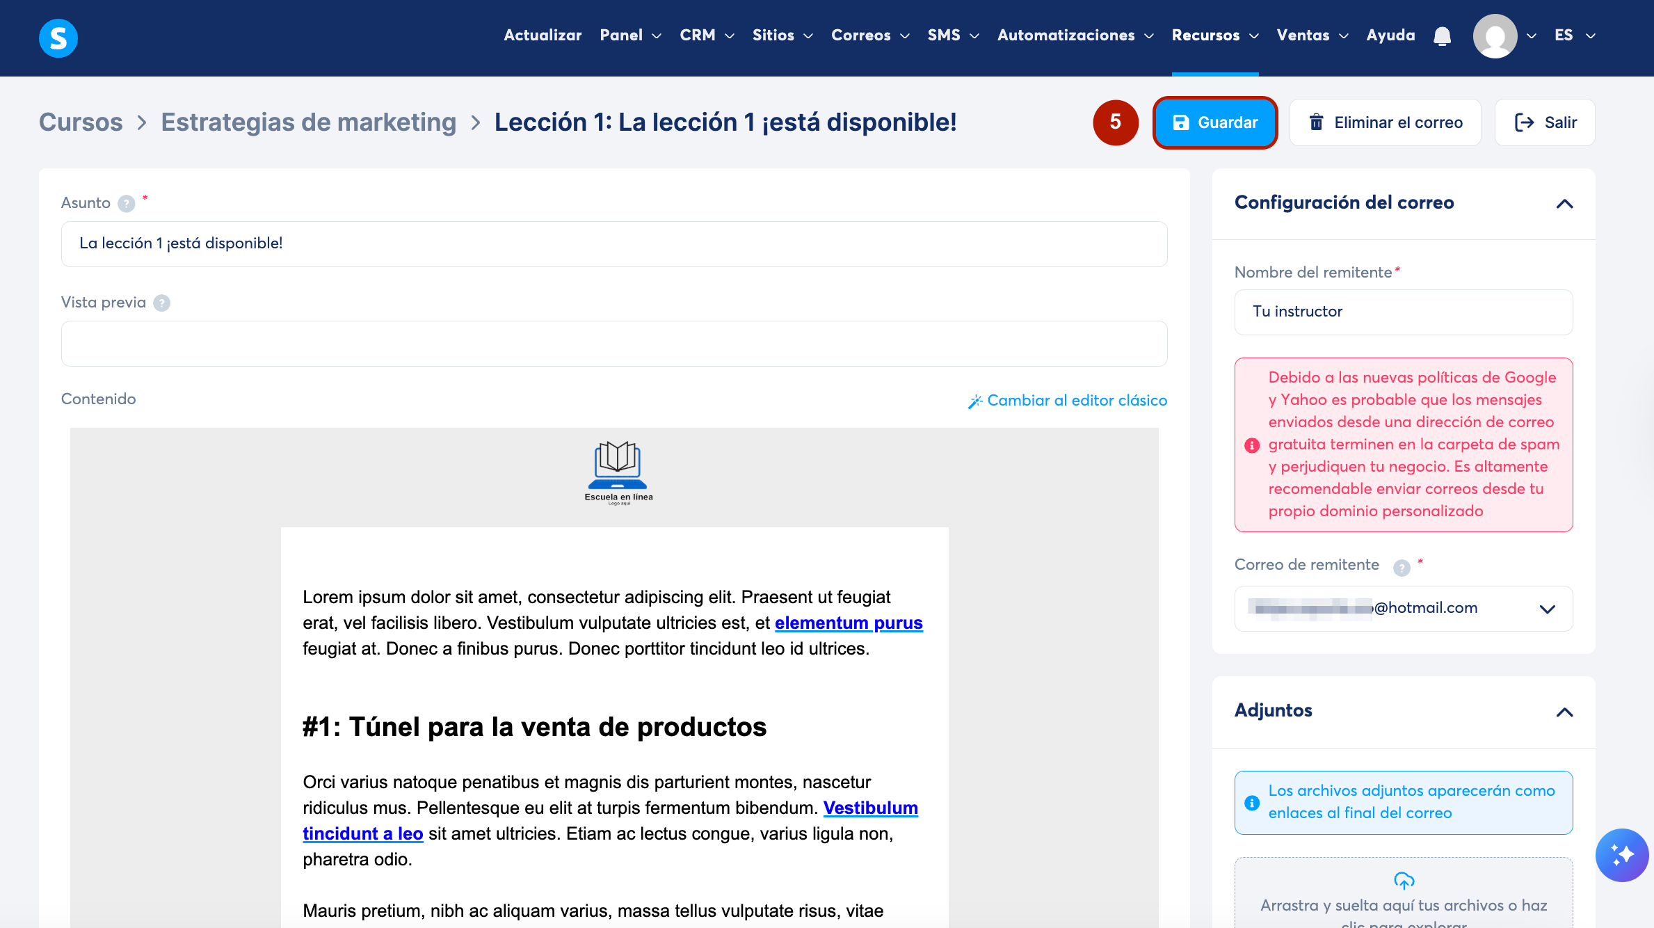Click Eliminar el correo button
This screenshot has width=1654, height=928.
tap(1385, 122)
